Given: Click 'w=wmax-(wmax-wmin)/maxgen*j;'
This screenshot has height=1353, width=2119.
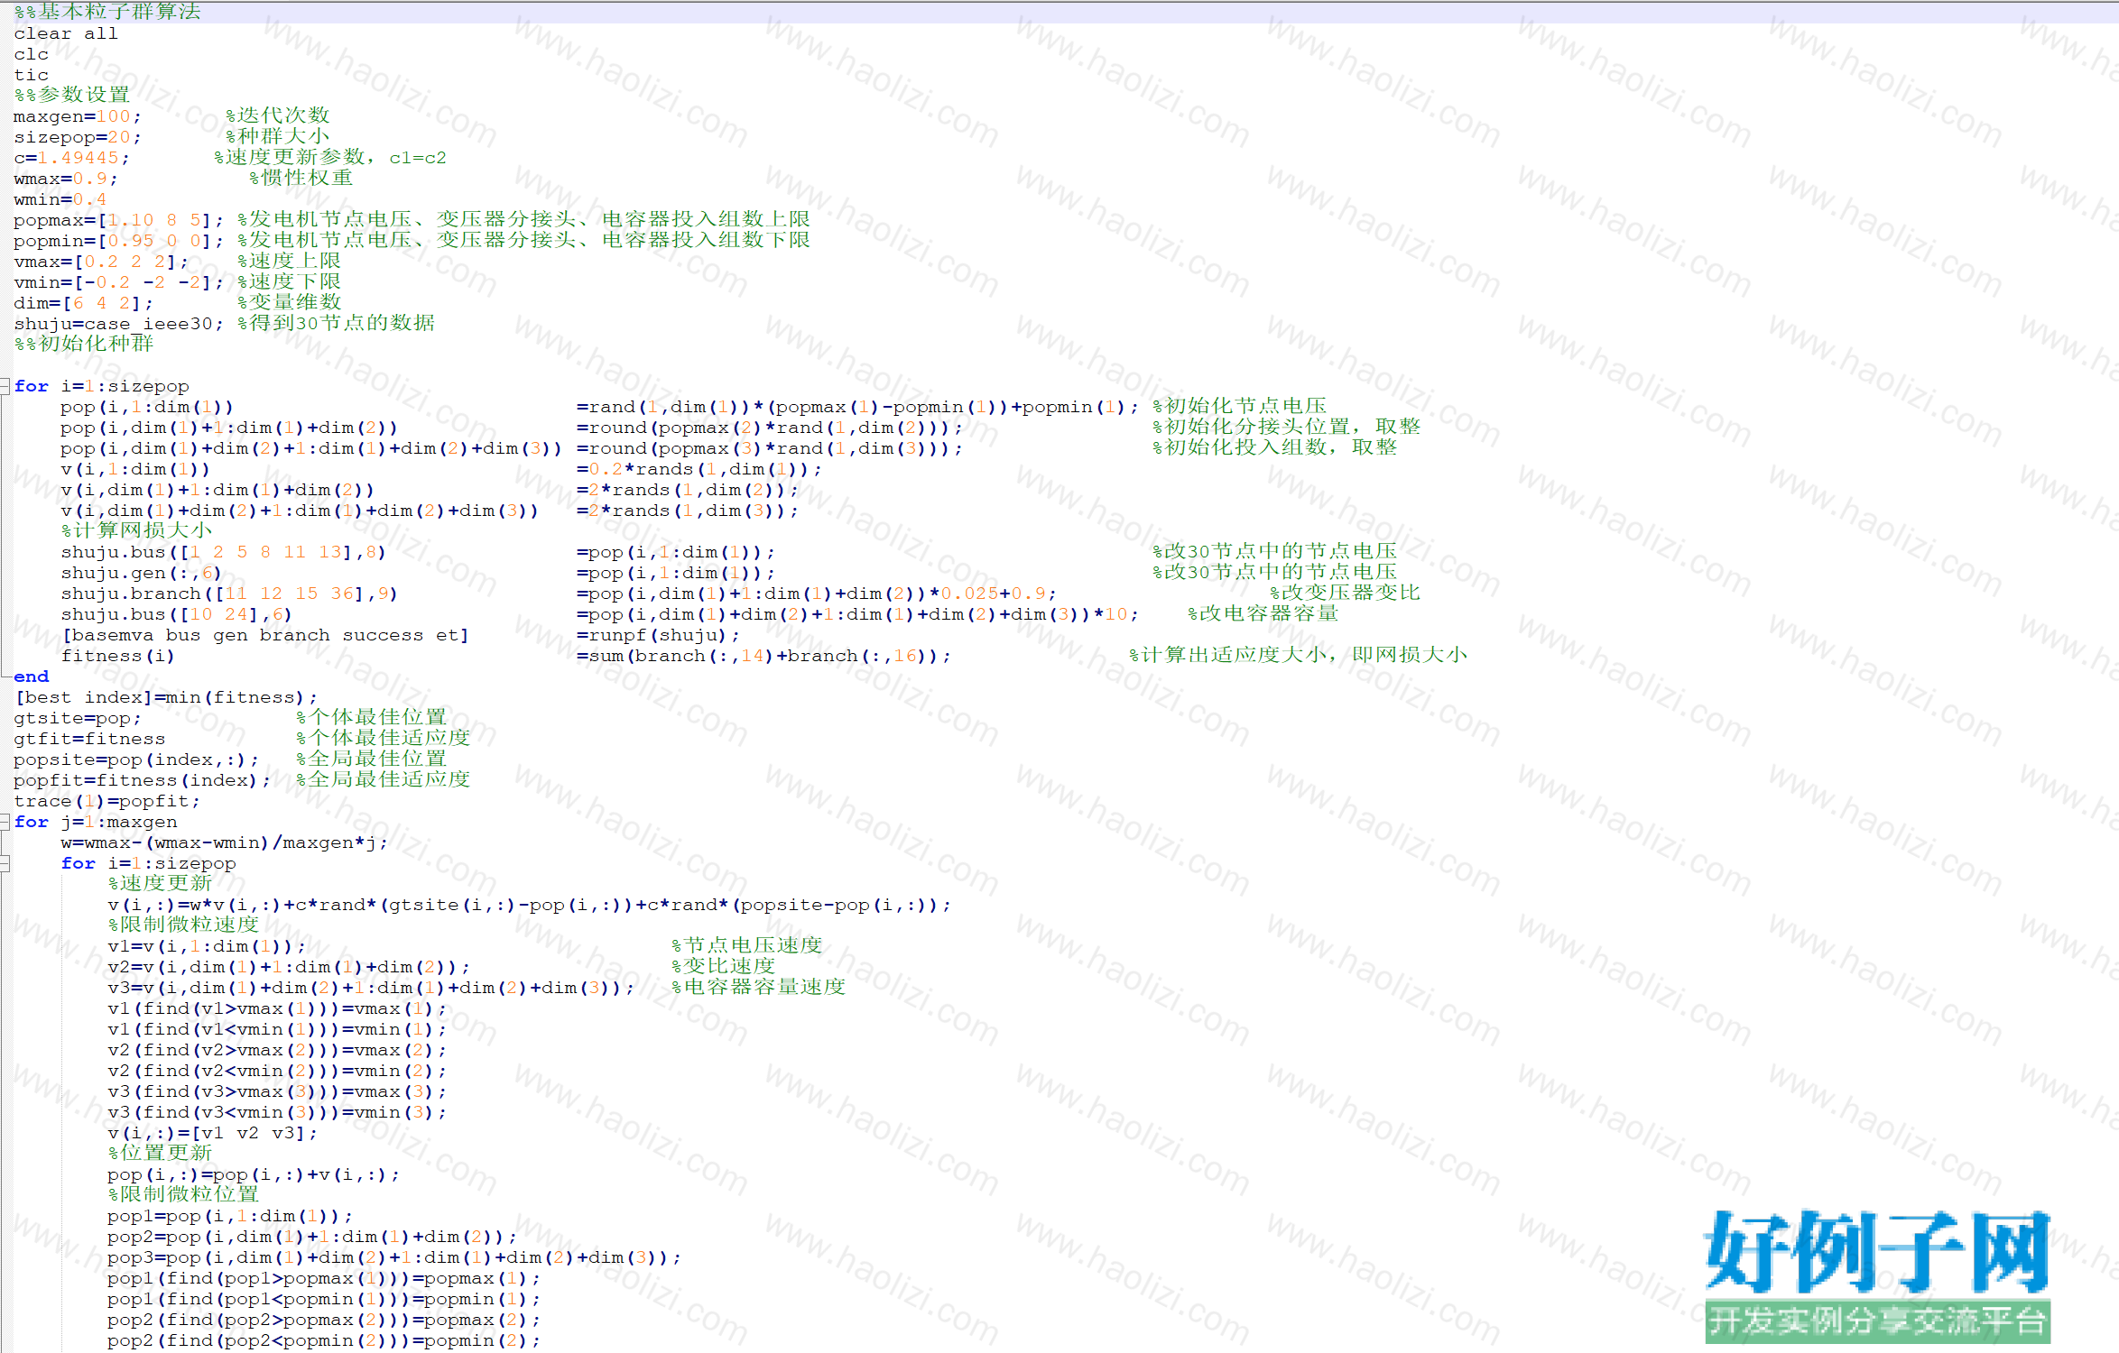Looking at the screenshot, I should click(225, 842).
